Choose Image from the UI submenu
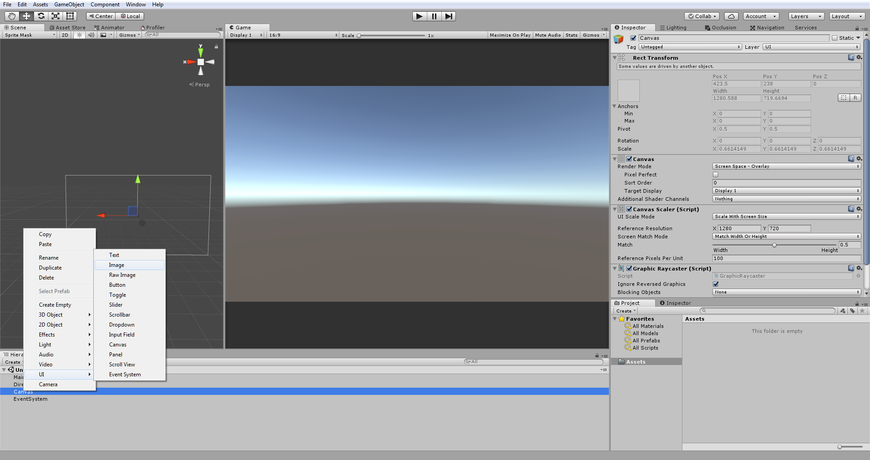This screenshot has width=870, height=460. [x=116, y=265]
